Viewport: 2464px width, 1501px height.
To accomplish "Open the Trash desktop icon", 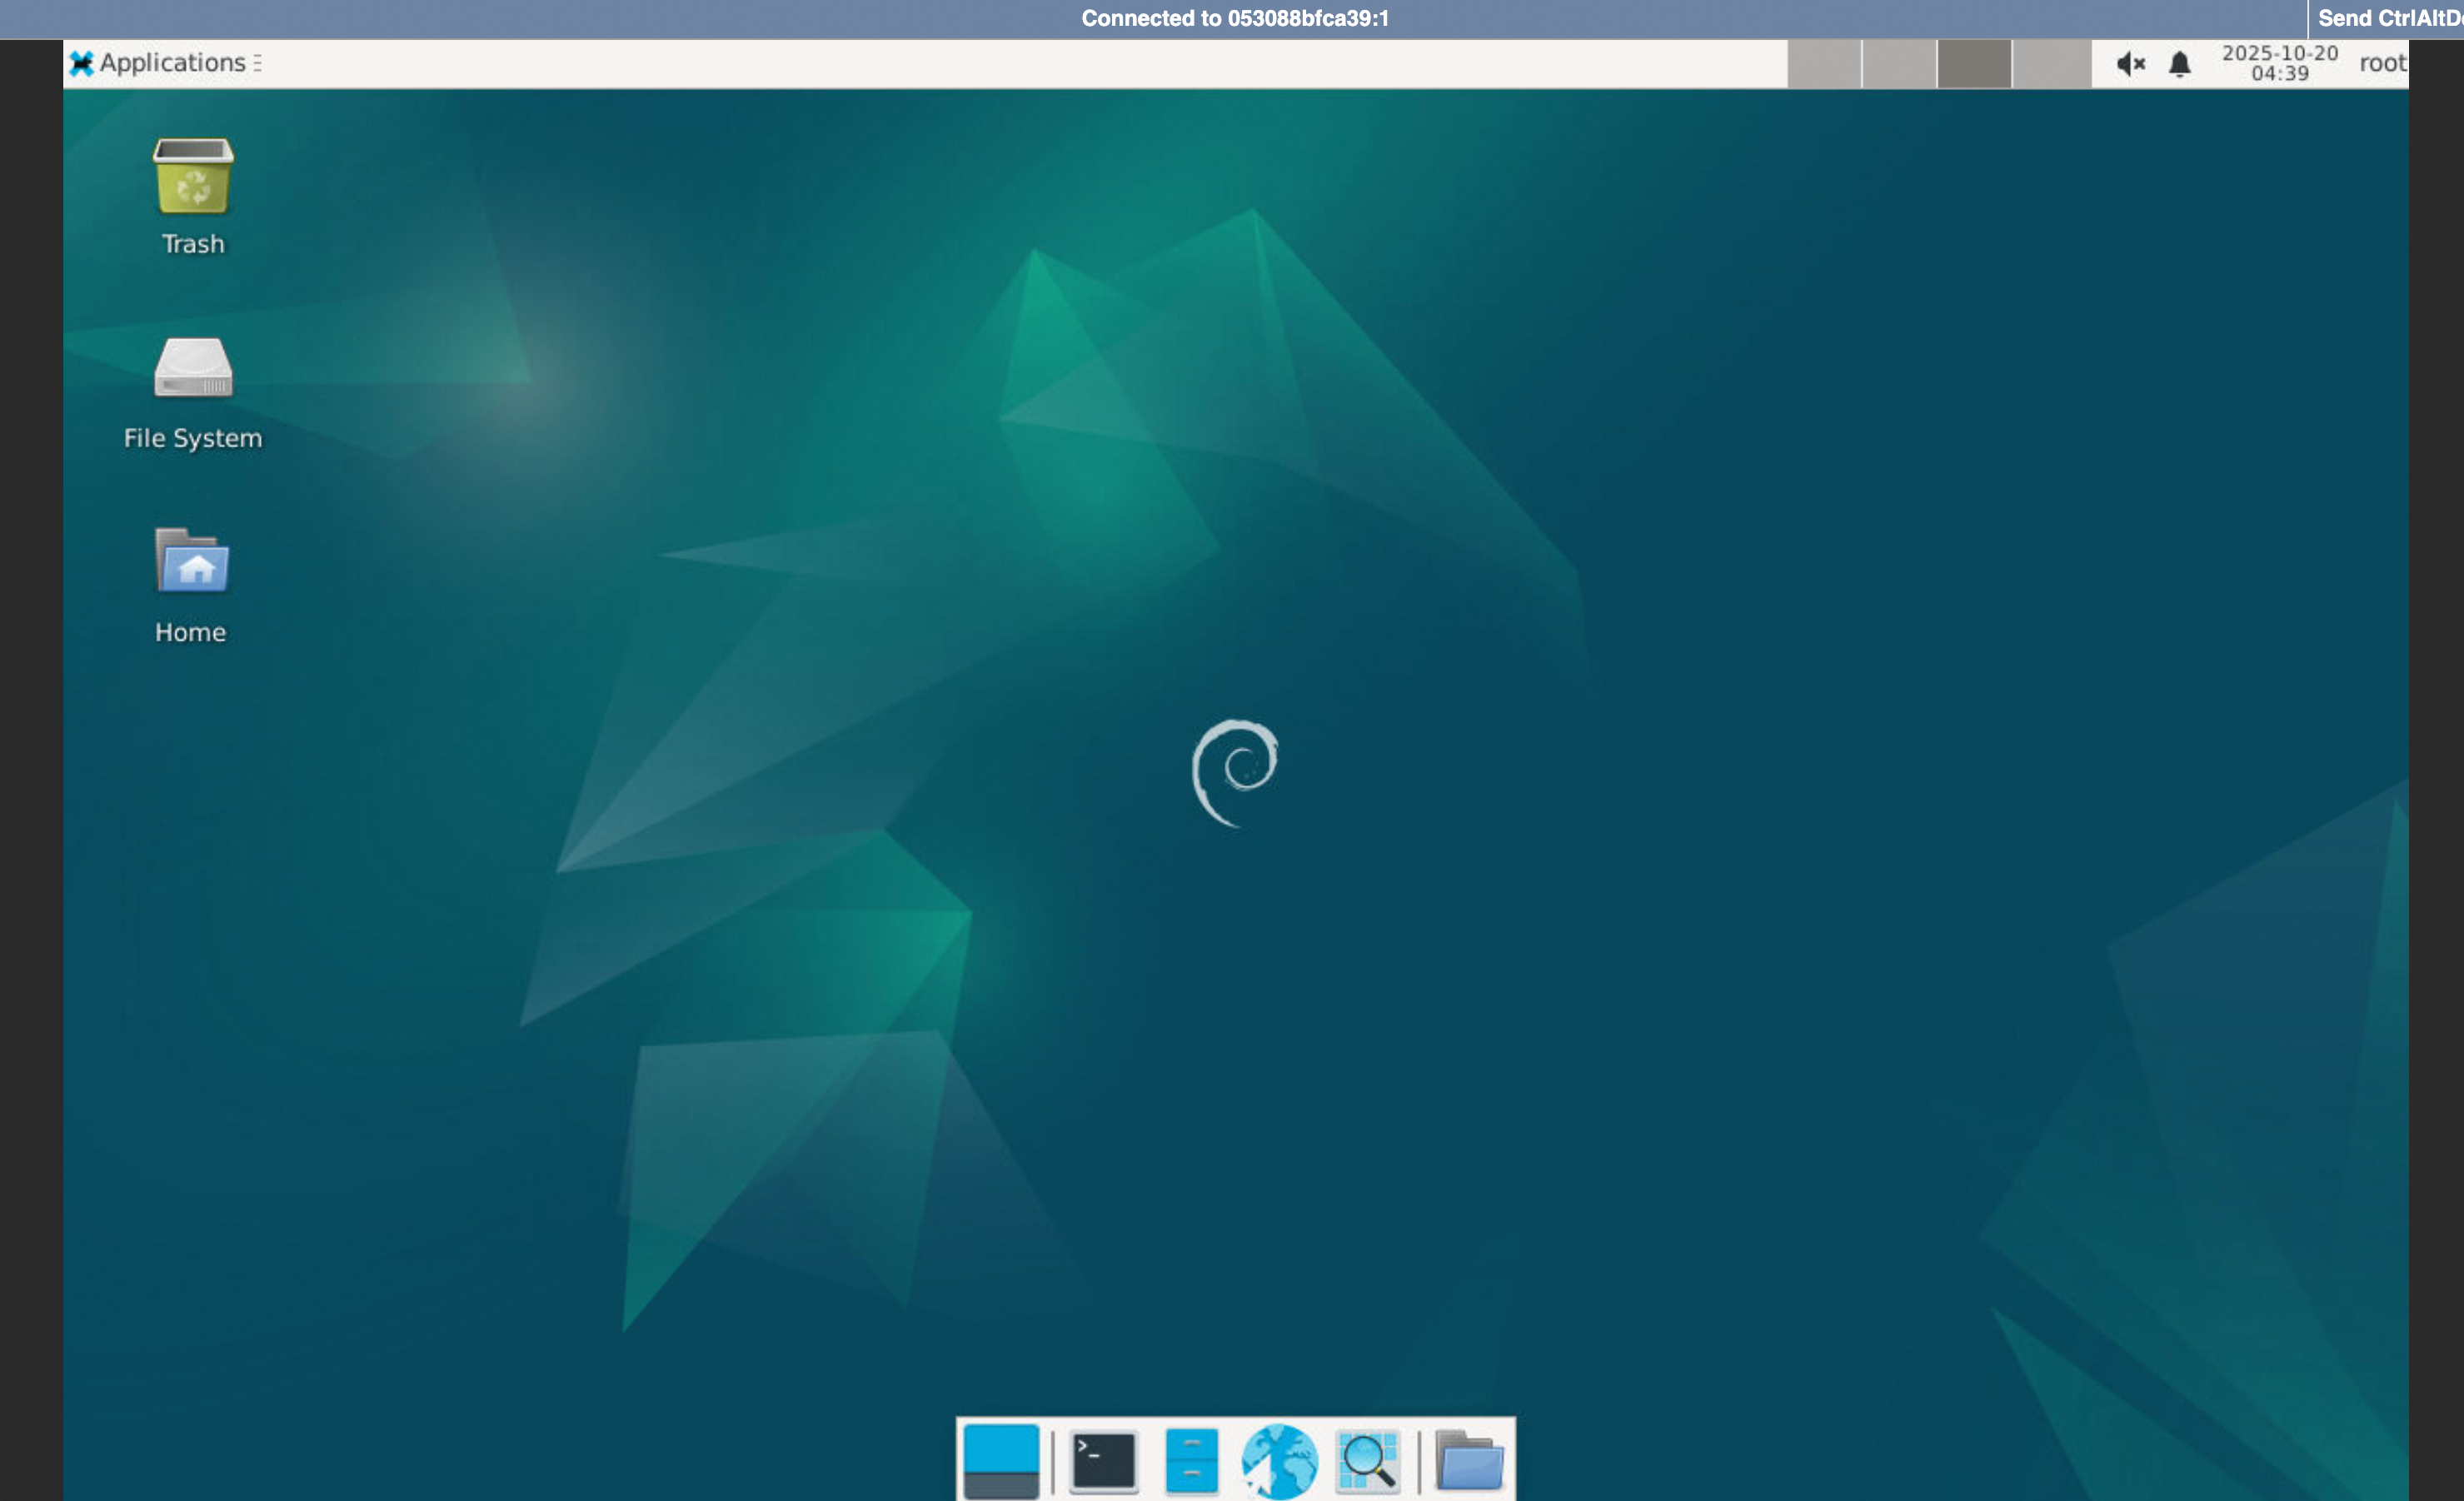I will [x=193, y=178].
